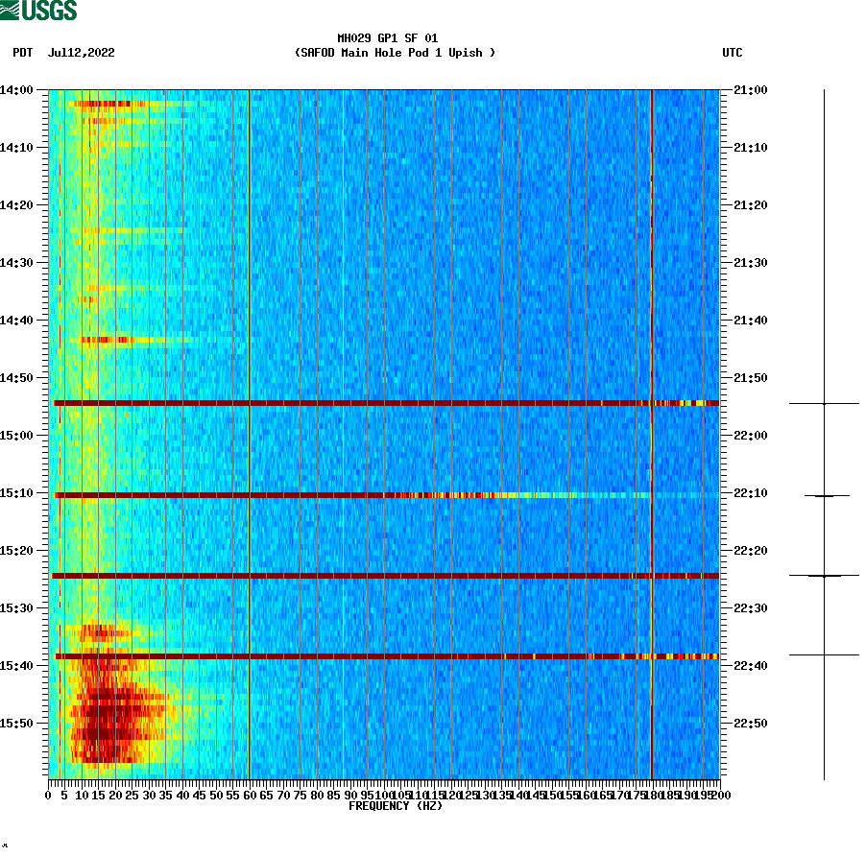Click the 180 Hz red reference line
The image size is (866, 856).
coord(651,432)
